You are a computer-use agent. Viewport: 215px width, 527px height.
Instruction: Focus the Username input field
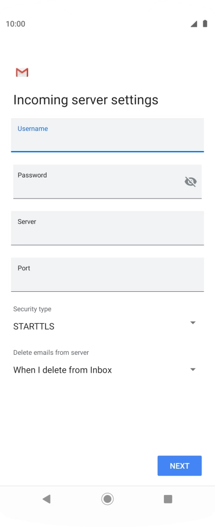click(107, 135)
